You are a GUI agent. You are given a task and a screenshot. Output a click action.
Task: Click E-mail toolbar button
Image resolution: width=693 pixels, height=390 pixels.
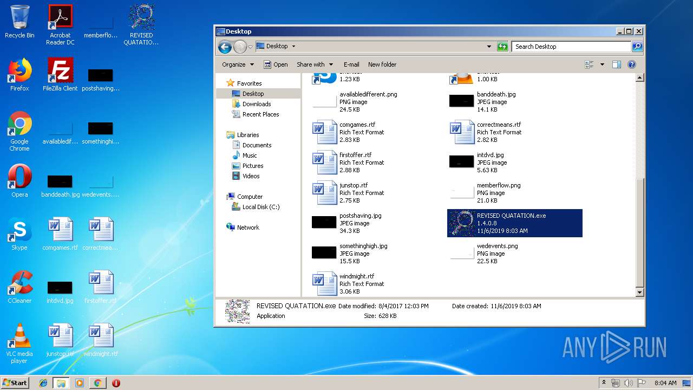(351, 64)
